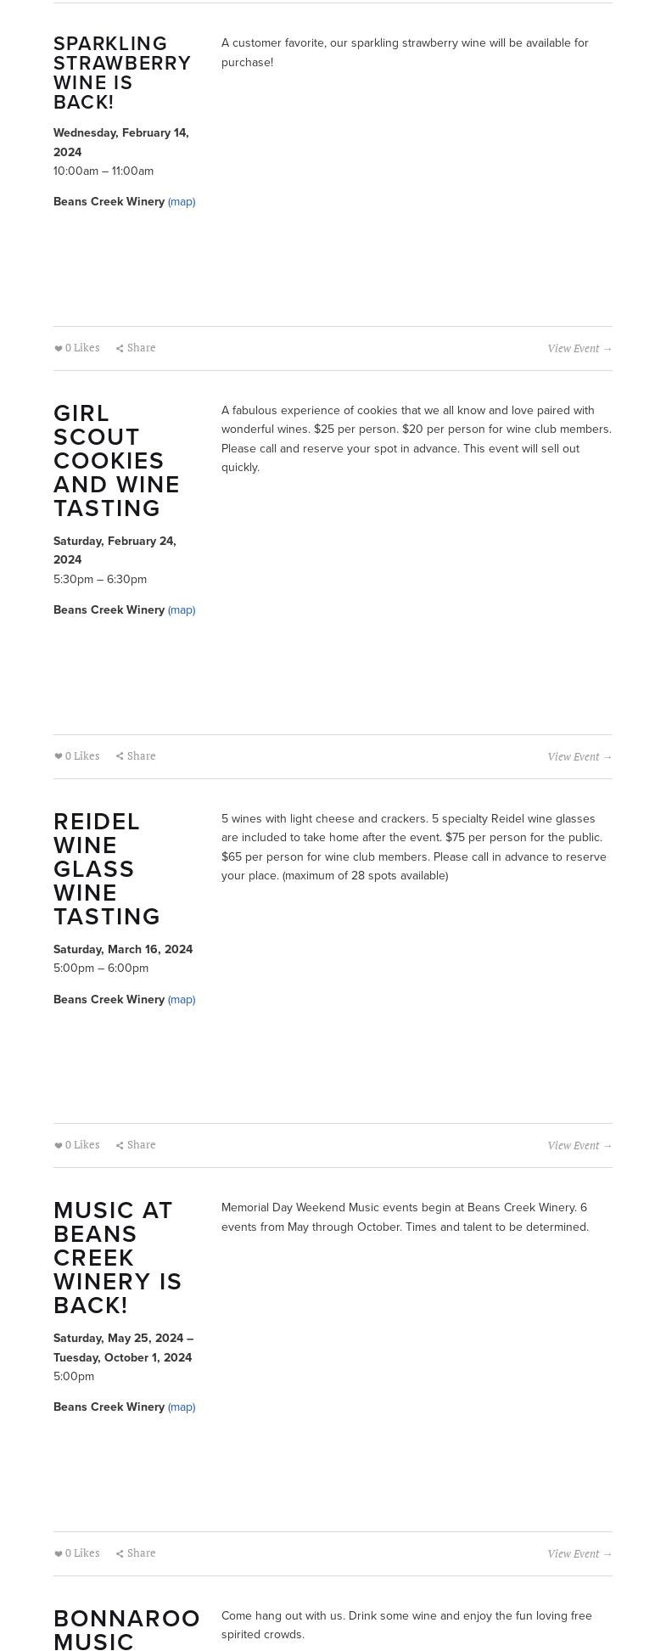
Task: Open View Event for Reidel Wine Glass tasting
Action: [579, 1146]
